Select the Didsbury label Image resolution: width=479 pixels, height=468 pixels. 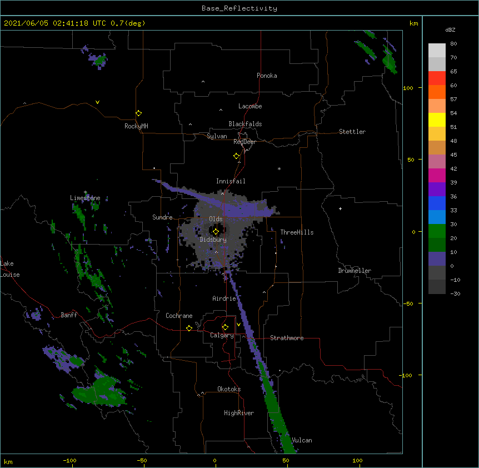tap(213, 240)
